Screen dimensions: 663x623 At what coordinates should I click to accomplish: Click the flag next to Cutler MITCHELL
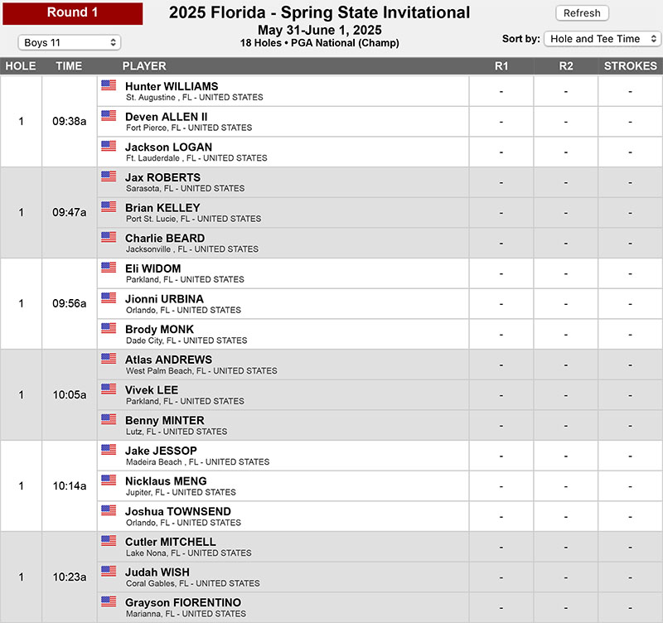pyautogui.click(x=109, y=541)
